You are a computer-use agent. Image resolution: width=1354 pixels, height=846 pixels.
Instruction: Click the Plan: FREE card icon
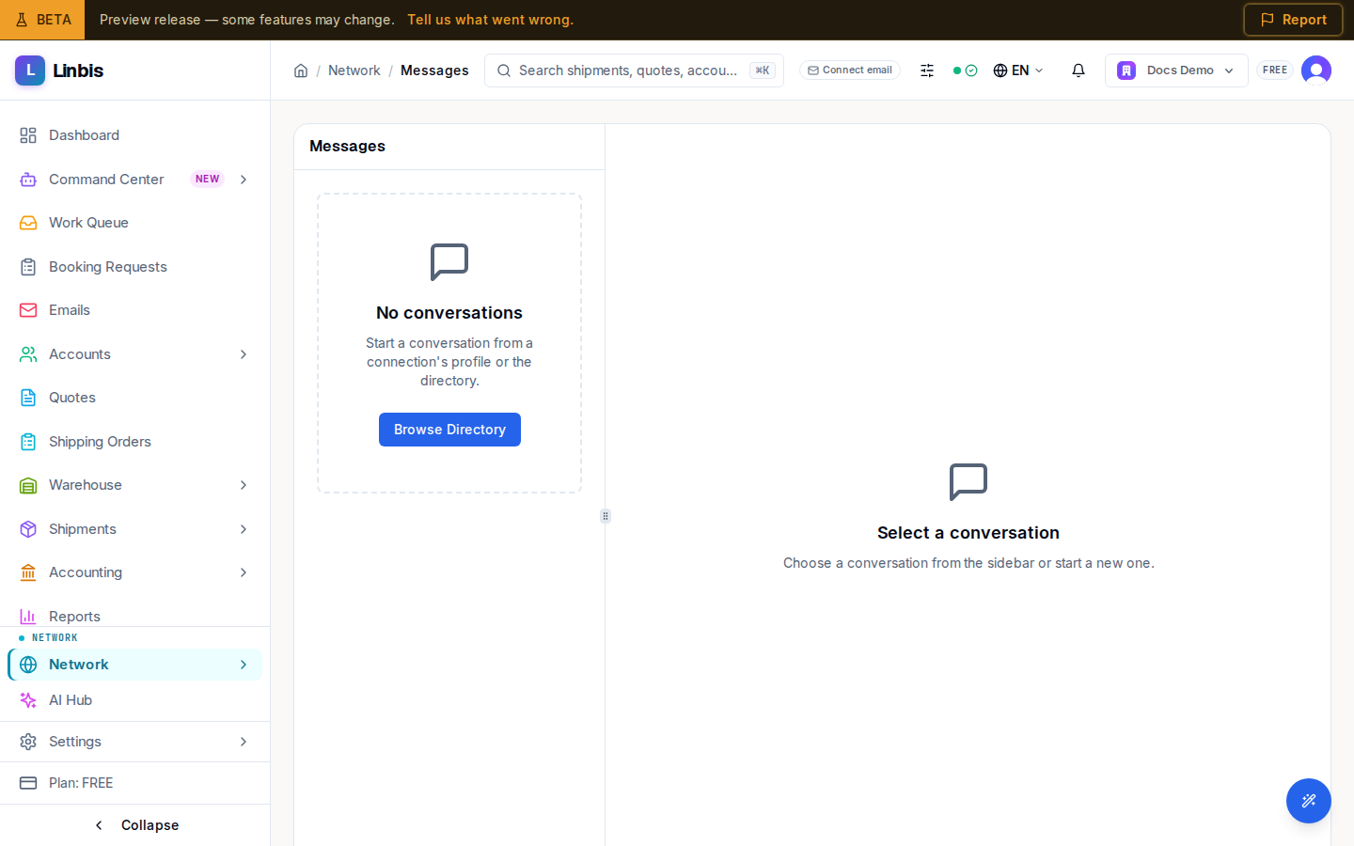point(28,783)
